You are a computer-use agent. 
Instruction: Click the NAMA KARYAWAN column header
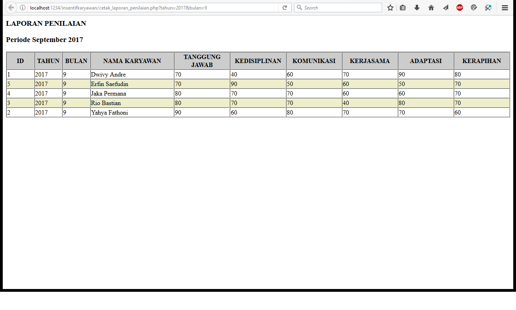132,61
